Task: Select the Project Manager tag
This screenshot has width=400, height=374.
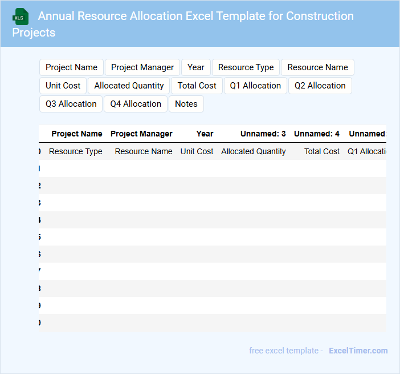Action: point(142,67)
